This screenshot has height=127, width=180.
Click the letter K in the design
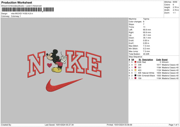[x=75, y=62]
